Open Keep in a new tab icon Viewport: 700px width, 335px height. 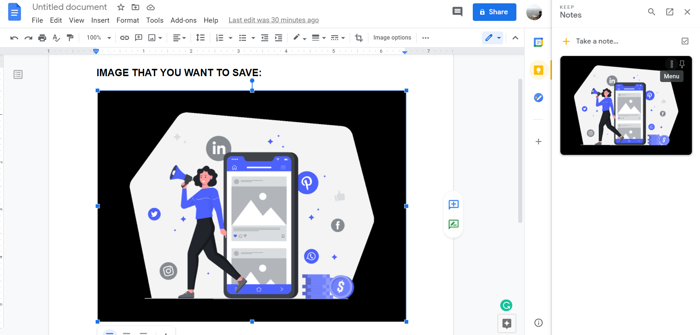click(x=670, y=12)
